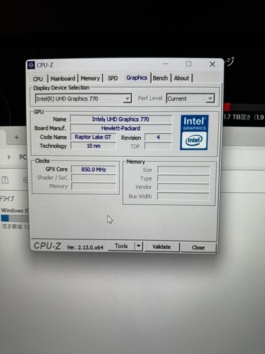Click the 850.0 MHz GFX Core value
Viewport: 265px width, 354px height.
tap(94, 169)
